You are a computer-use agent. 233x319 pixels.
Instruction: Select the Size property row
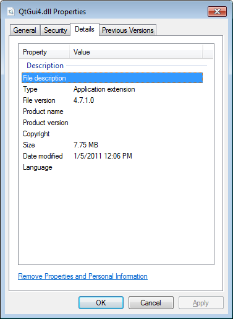(112, 145)
